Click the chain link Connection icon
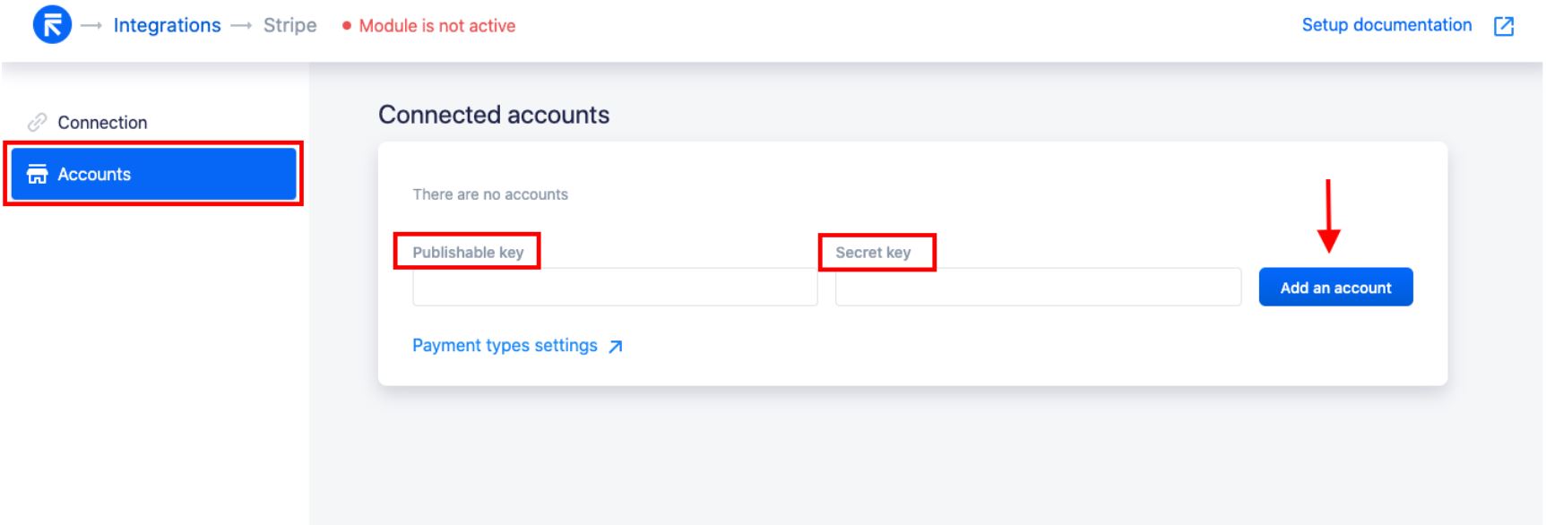This screenshot has width=1546, height=525. tap(37, 122)
